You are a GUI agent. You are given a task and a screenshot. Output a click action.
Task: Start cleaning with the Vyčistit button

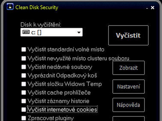tap(128, 35)
